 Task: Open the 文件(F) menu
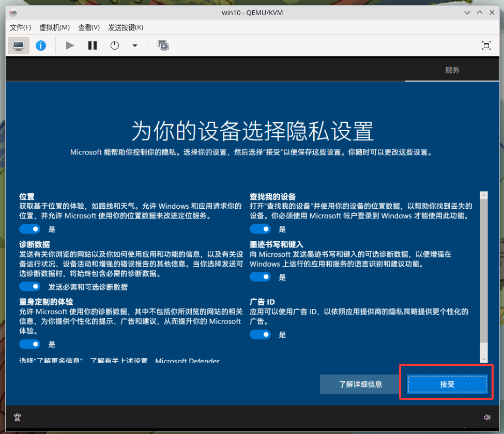tap(21, 27)
